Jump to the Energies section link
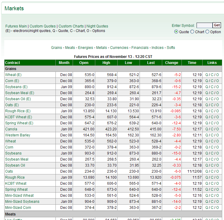224x220 pixels. [86, 48]
